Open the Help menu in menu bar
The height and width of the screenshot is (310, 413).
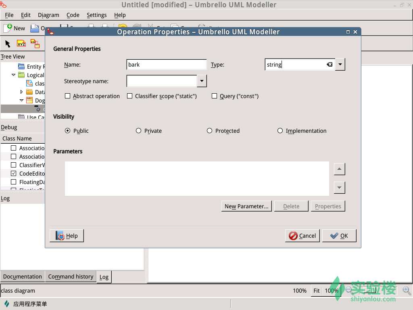point(120,15)
